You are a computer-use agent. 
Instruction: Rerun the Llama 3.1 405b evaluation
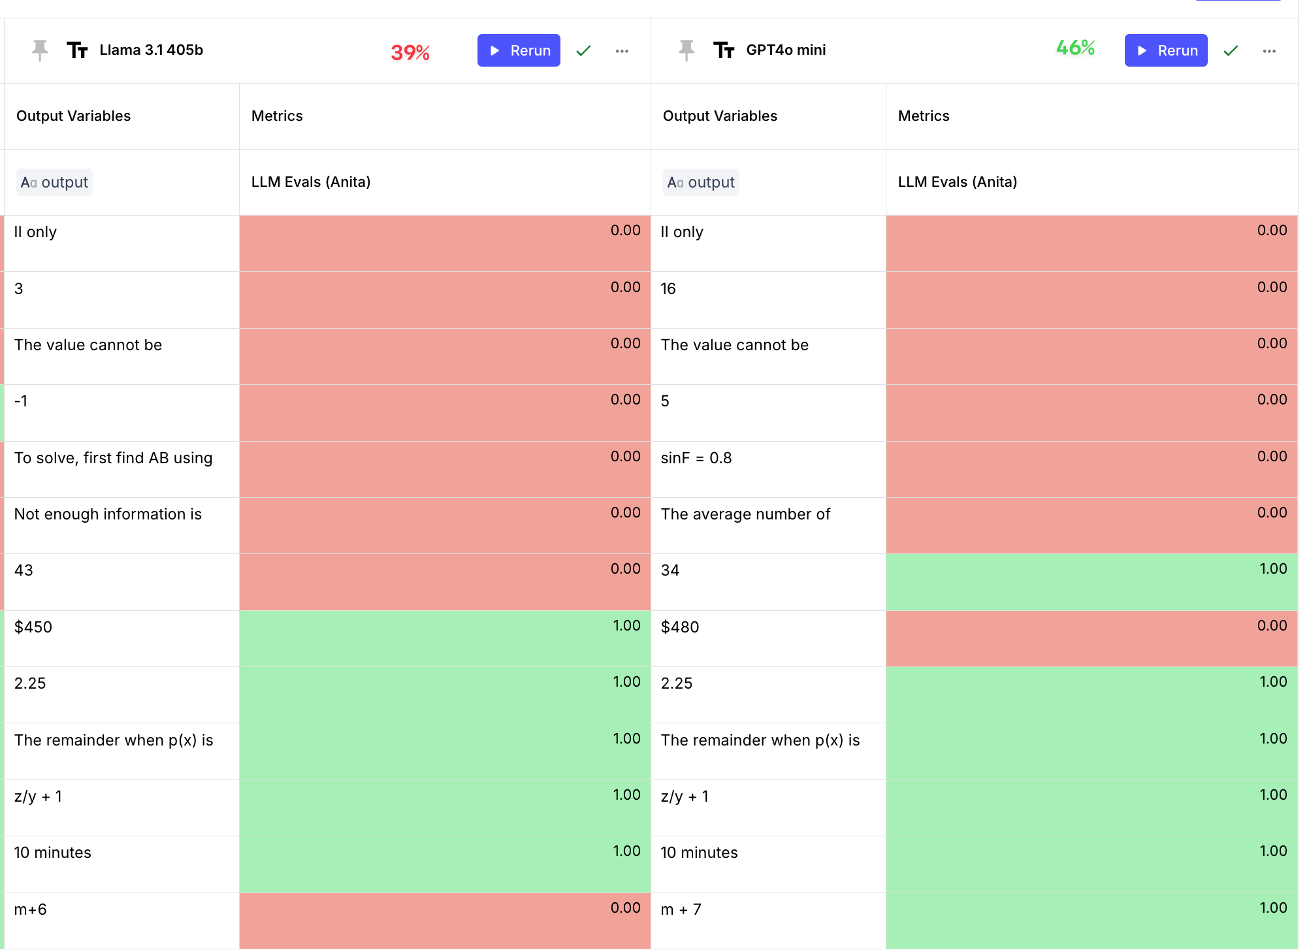pyautogui.click(x=519, y=50)
